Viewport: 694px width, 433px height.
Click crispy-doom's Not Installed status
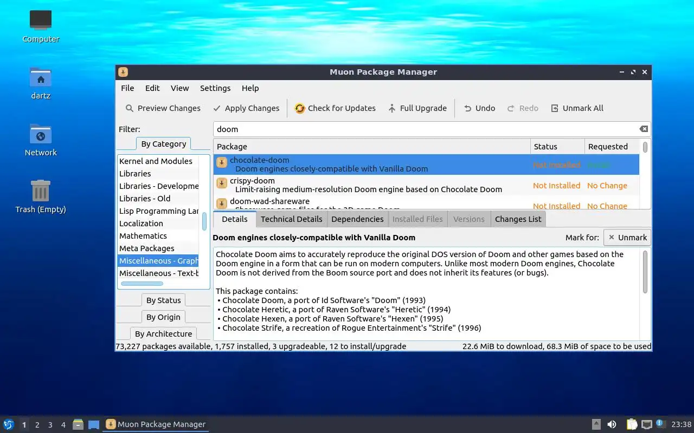[x=556, y=186]
